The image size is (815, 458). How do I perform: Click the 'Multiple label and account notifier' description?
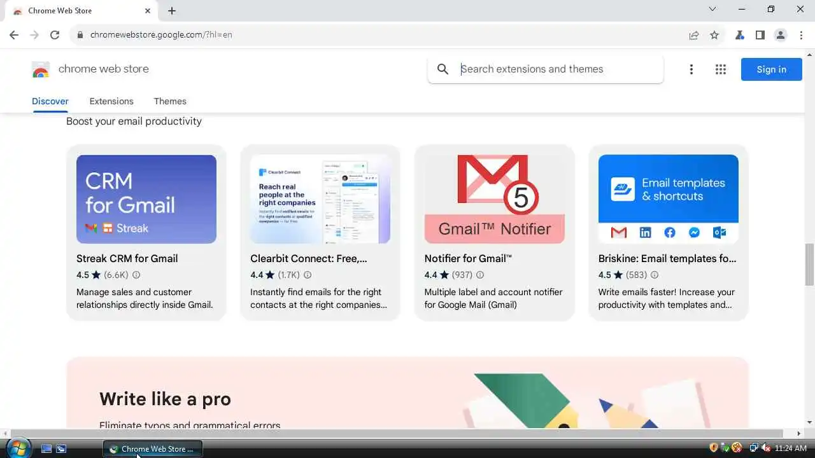click(x=493, y=298)
